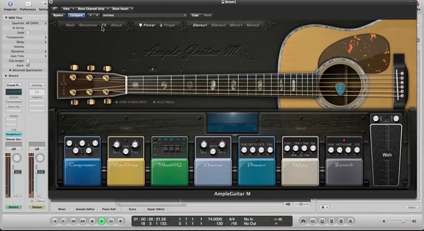The image size is (424, 231).
Task: Open the About tab
Action: pos(116,25)
